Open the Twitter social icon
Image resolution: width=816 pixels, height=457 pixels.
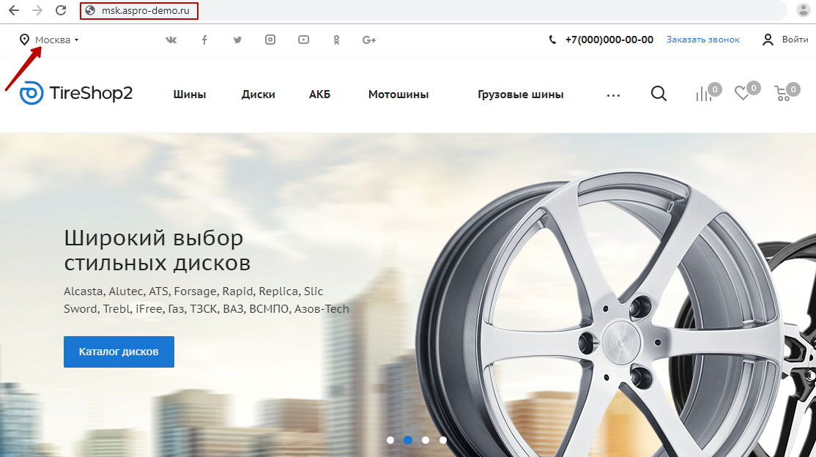237,40
